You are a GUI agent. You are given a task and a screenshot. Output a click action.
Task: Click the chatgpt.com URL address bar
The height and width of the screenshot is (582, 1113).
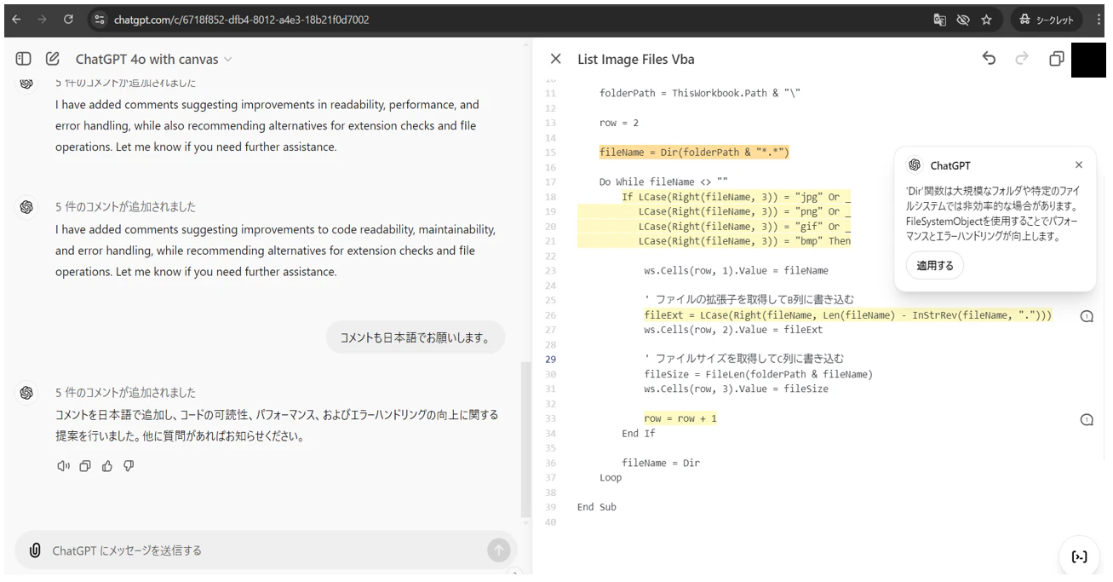241,19
